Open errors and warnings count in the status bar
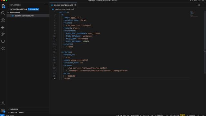The width and height of the screenshot is (206, 116). click(10, 115)
